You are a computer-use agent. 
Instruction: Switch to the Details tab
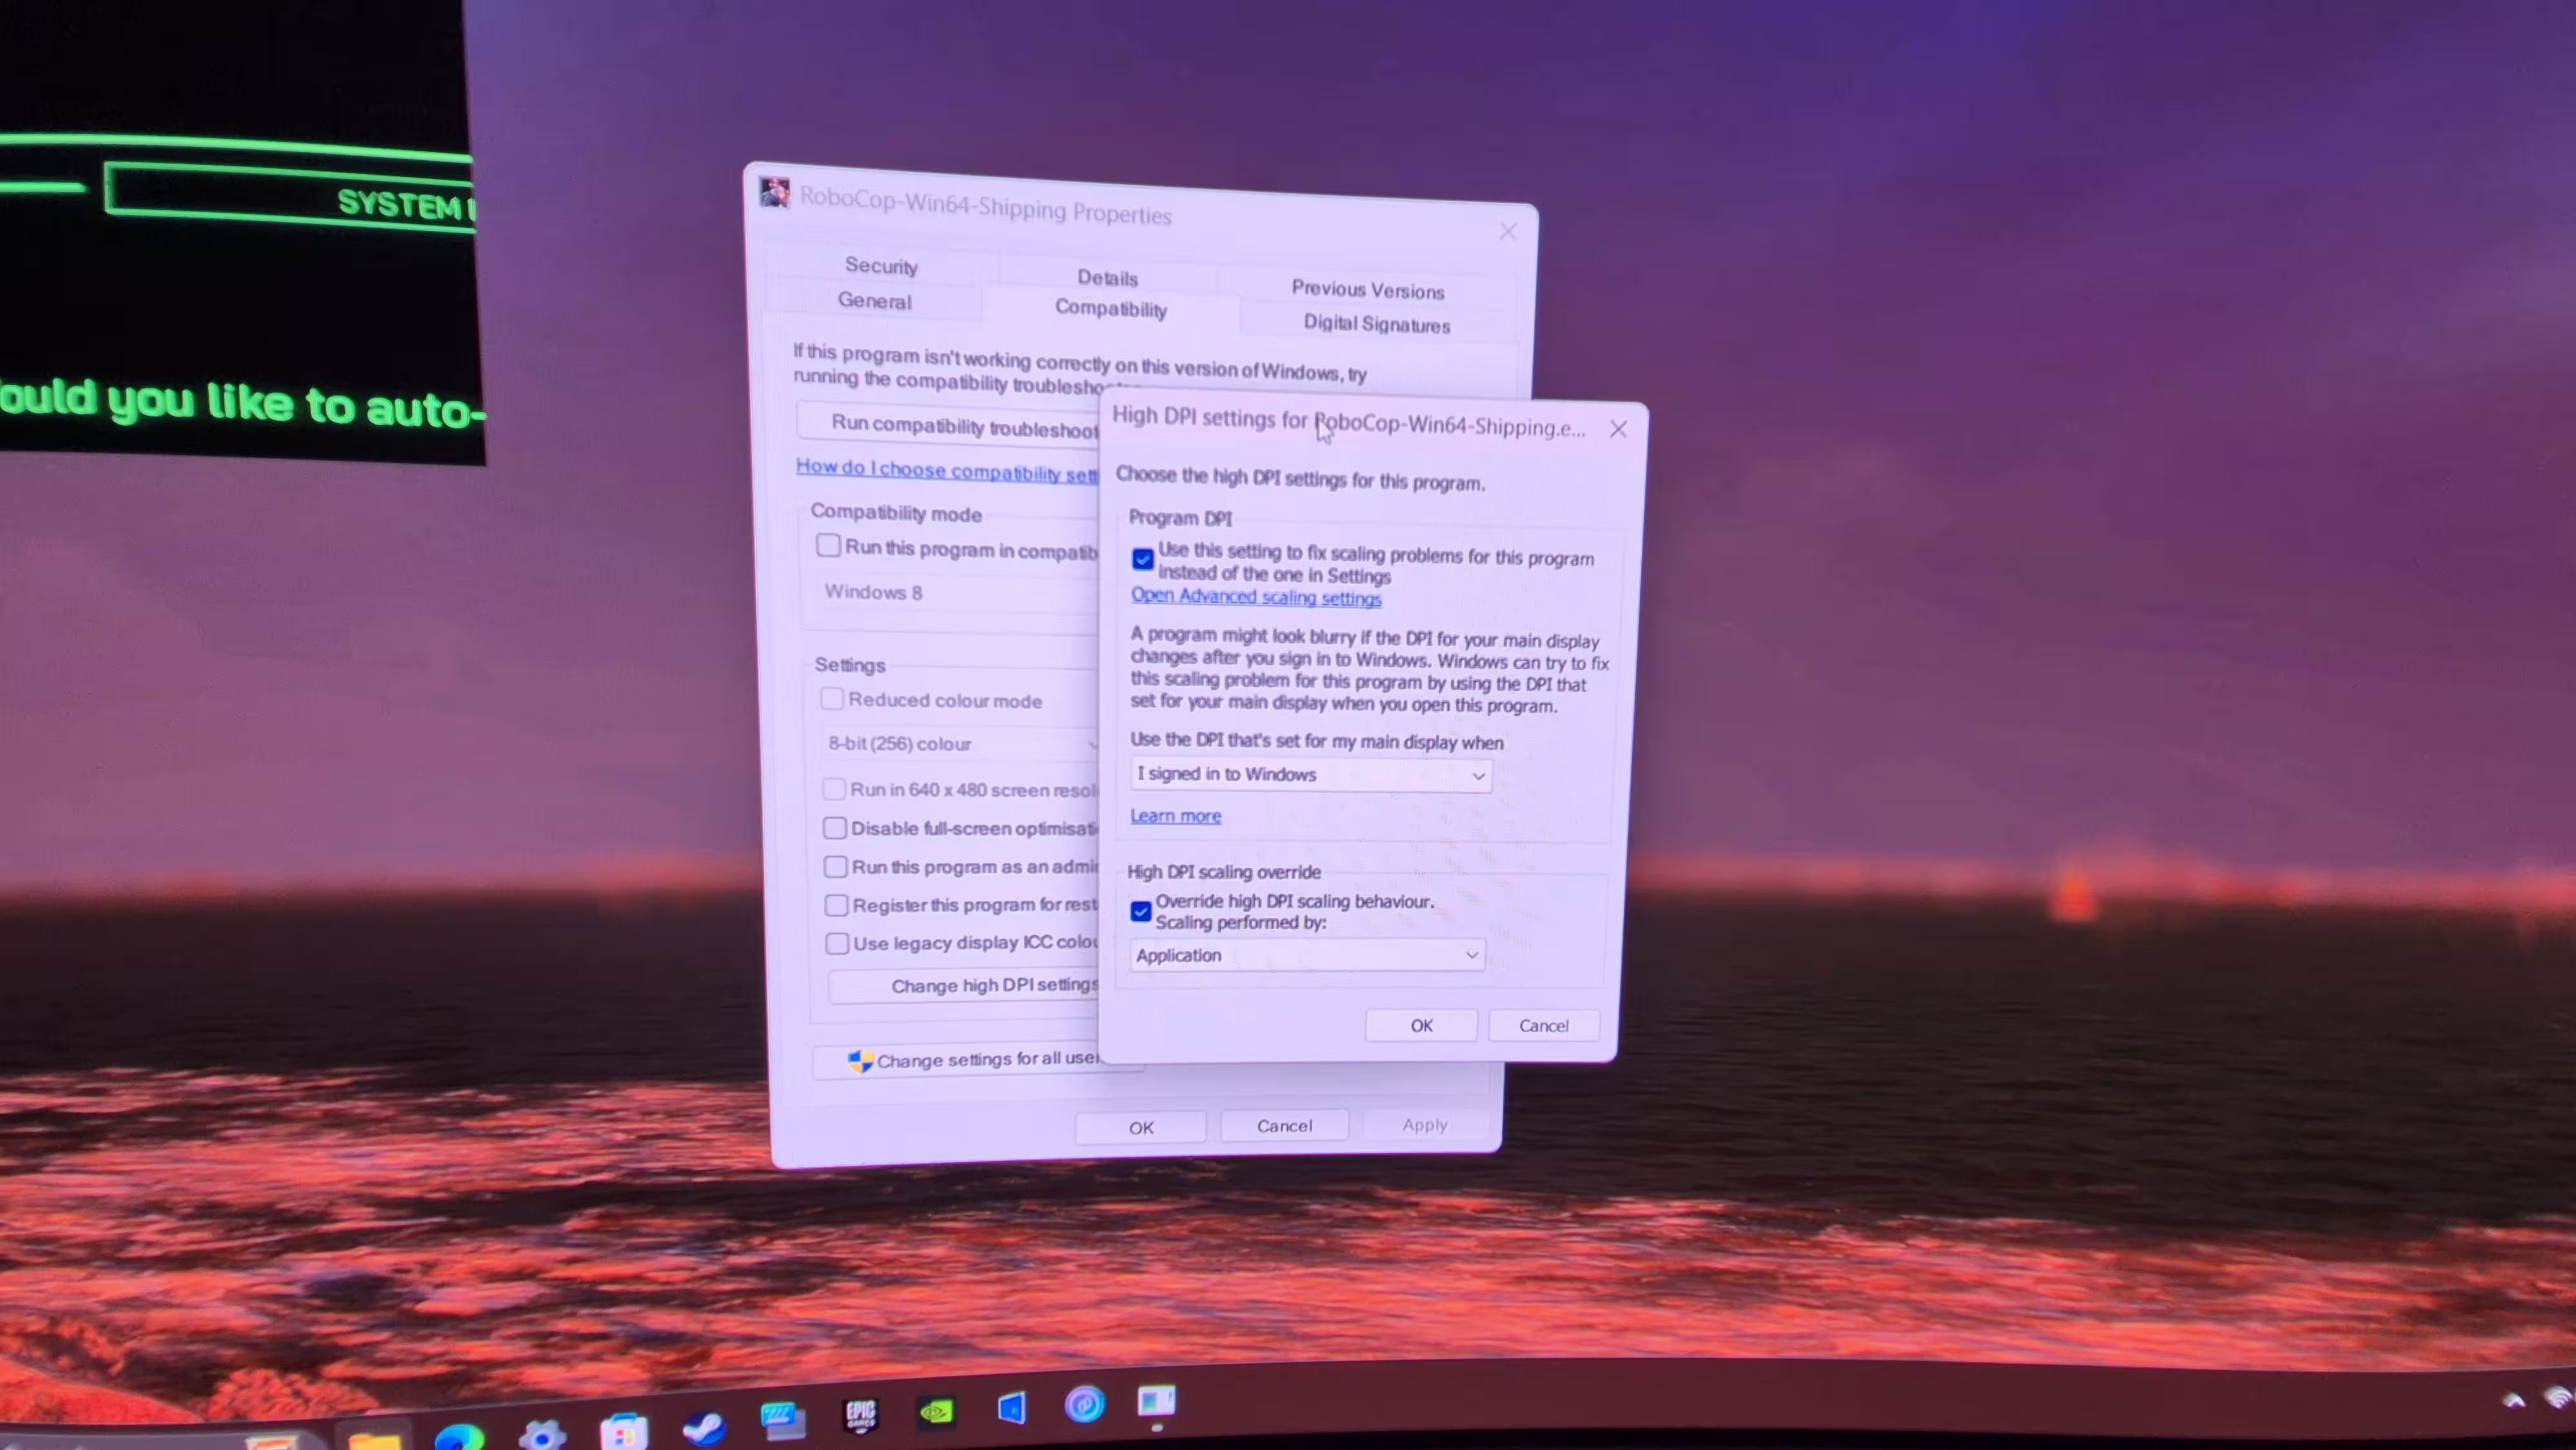point(1107,278)
